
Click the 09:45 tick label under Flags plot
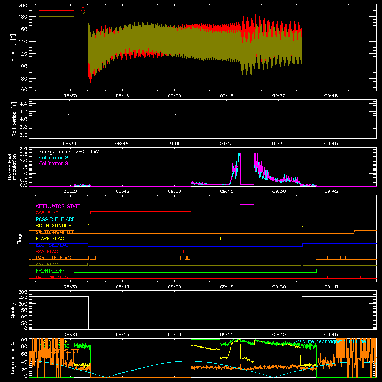(x=331, y=287)
